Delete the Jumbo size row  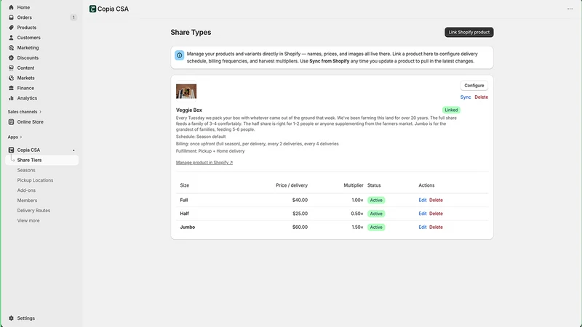[436, 227]
